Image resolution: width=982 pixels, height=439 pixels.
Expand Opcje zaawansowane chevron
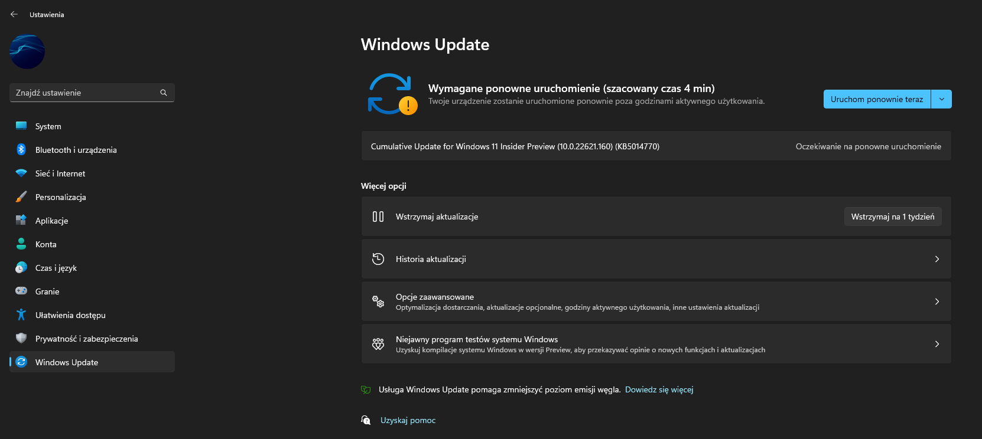tap(937, 302)
